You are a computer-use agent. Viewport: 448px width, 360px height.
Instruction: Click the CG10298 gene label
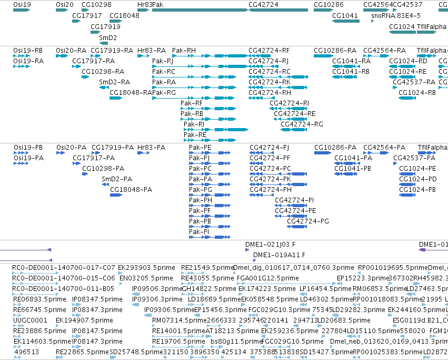96,5
